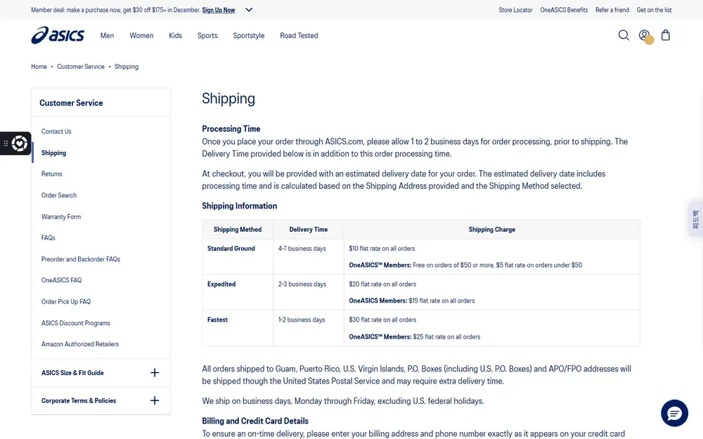
Task: Go to Store Locator
Action: tap(515, 10)
